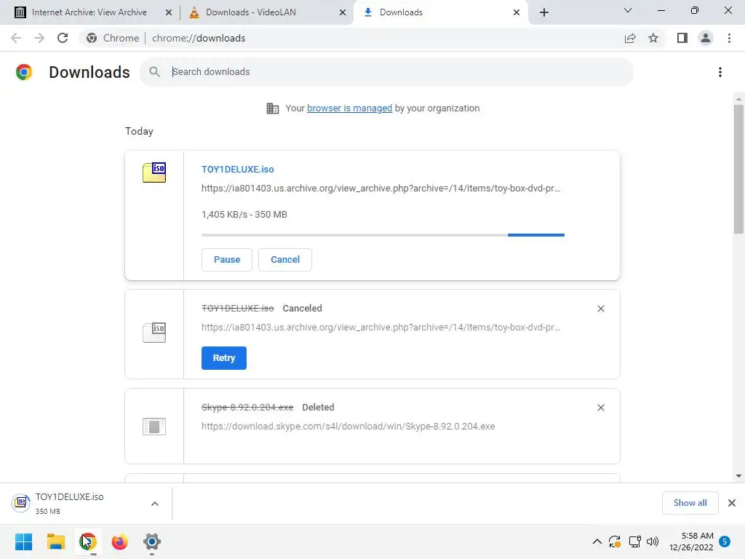Close the current Downloads tab

[517, 12]
